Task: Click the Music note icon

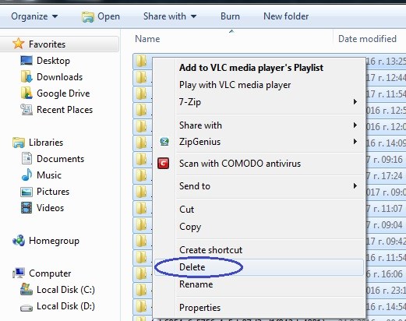Action: coord(26,175)
